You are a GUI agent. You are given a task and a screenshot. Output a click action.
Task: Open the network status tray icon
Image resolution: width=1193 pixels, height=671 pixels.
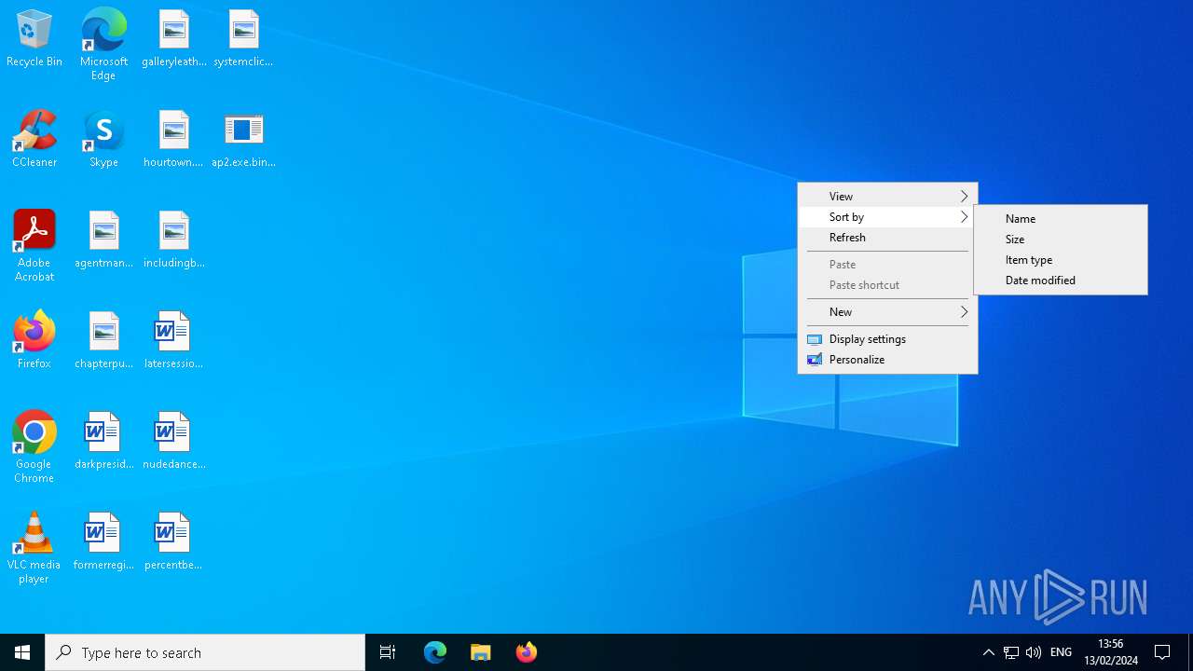(1011, 652)
